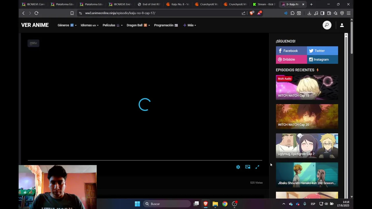372x209 pixels.
Task: Switch to the Kaiju No. 8 Crunchyroll tab
Action: point(178,4)
